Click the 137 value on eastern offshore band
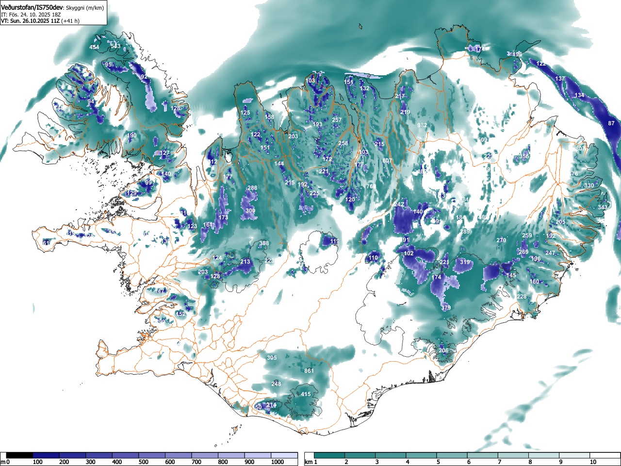621x466 pixels. point(560,79)
